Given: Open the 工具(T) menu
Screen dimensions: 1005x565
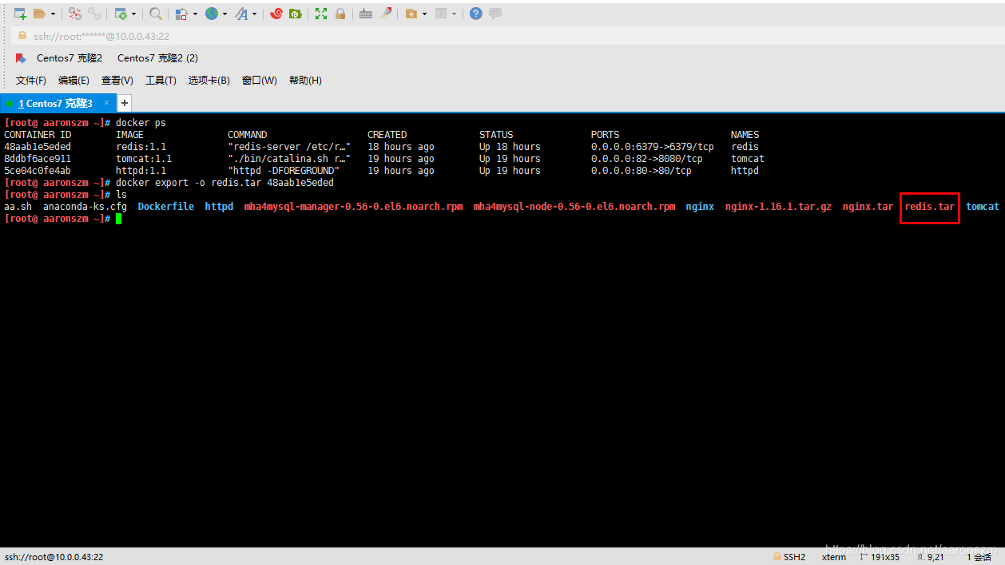Looking at the screenshot, I should point(161,81).
